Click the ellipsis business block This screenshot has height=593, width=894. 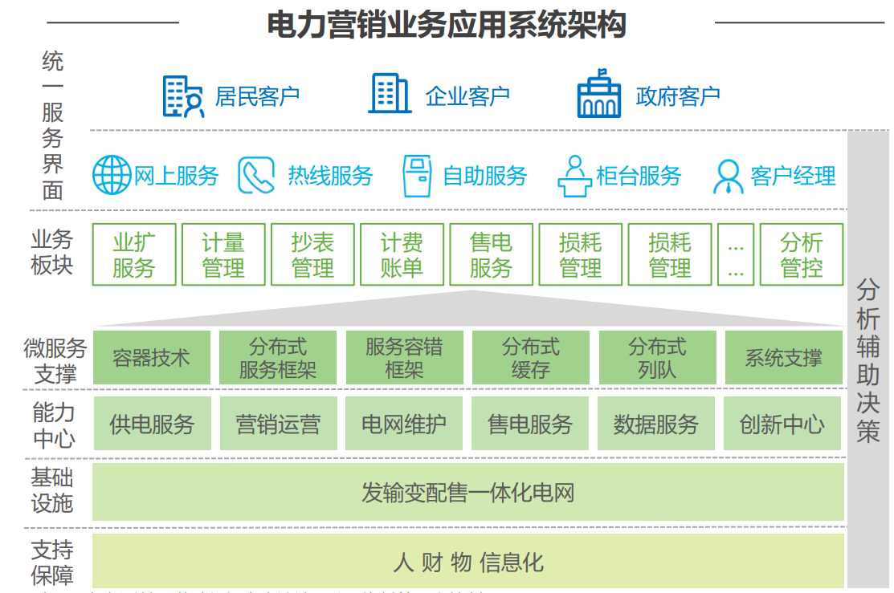pos(736,254)
